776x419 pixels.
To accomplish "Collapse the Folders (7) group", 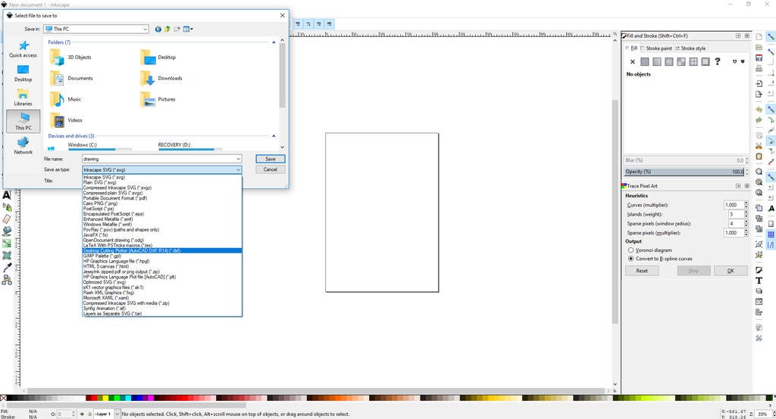I will click(x=274, y=42).
